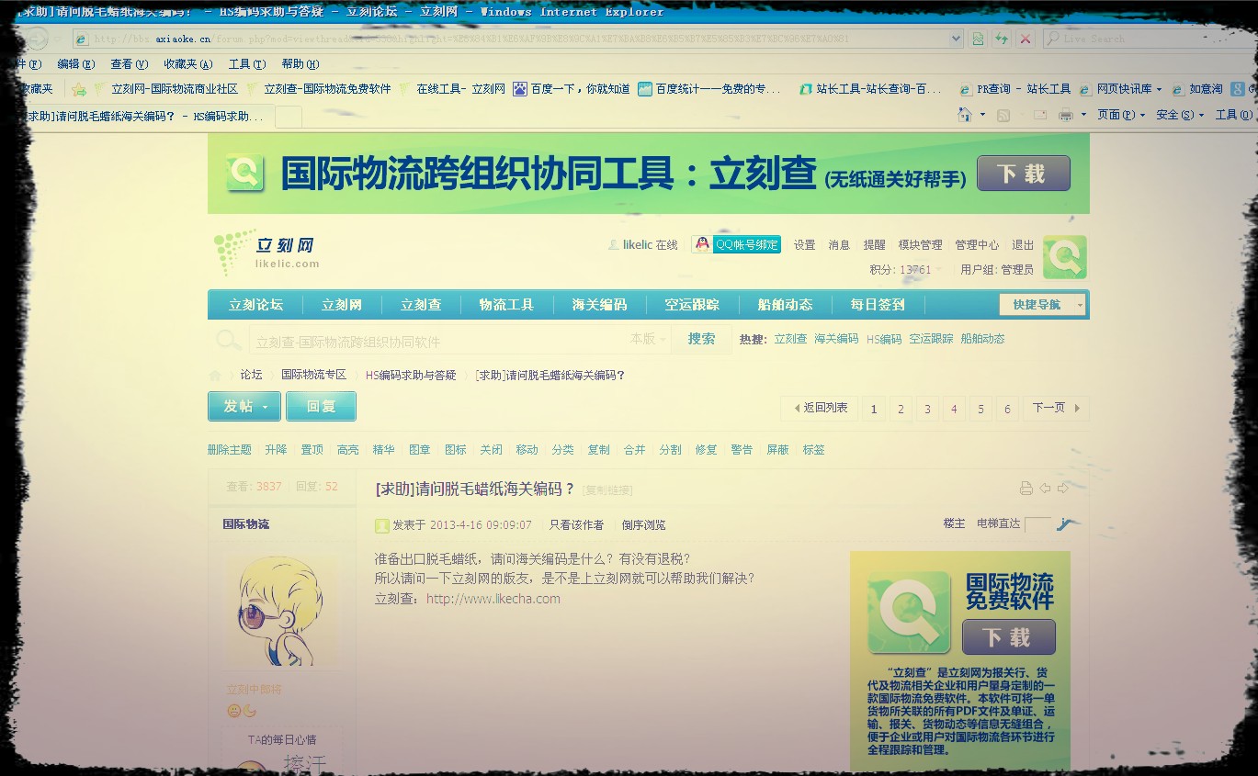
Task: Go to page 4 of the thread
Action: pyautogui.click(x=954, y=410)
